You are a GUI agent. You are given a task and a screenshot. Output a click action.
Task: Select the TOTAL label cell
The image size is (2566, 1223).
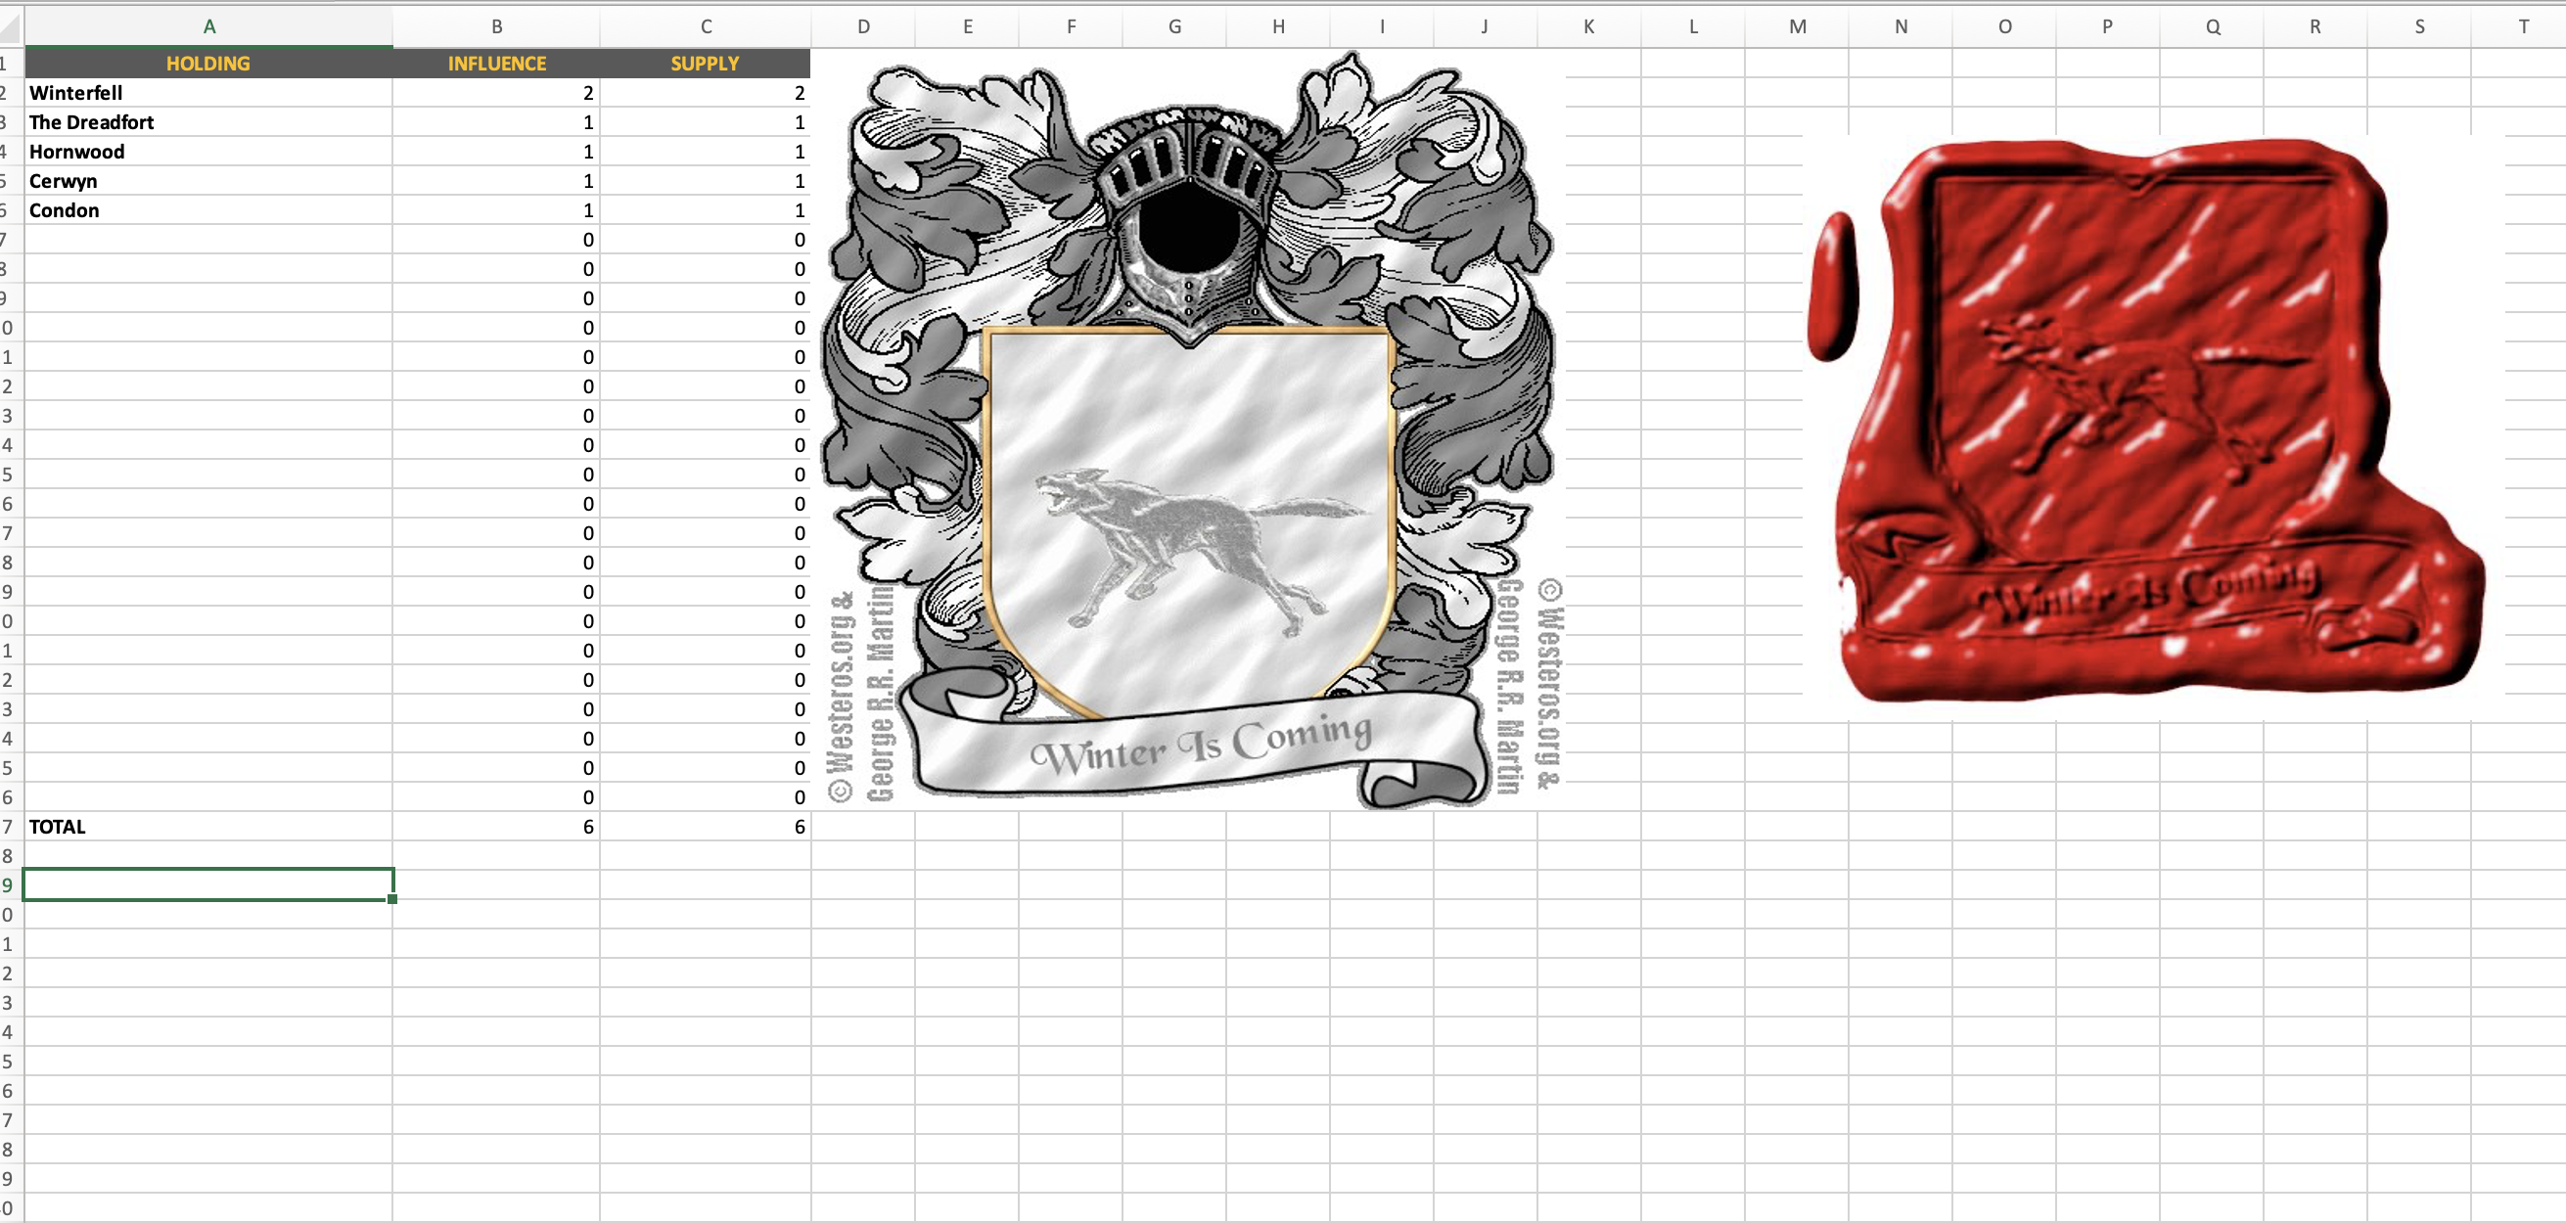click(208, 827)
